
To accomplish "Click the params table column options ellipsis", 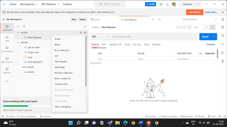I will [200, 54].
